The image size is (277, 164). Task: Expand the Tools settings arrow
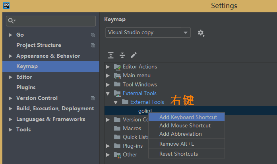10,130
